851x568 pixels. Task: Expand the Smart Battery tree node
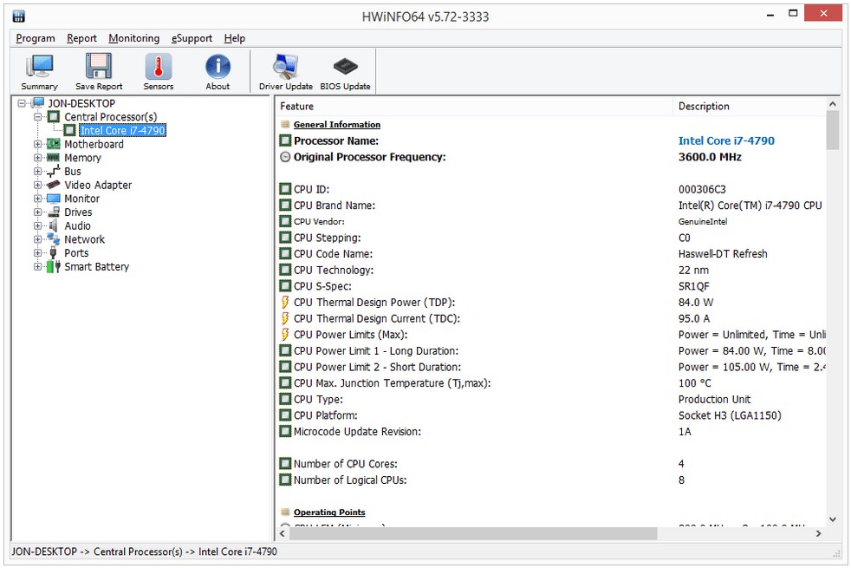coord(37,266)
